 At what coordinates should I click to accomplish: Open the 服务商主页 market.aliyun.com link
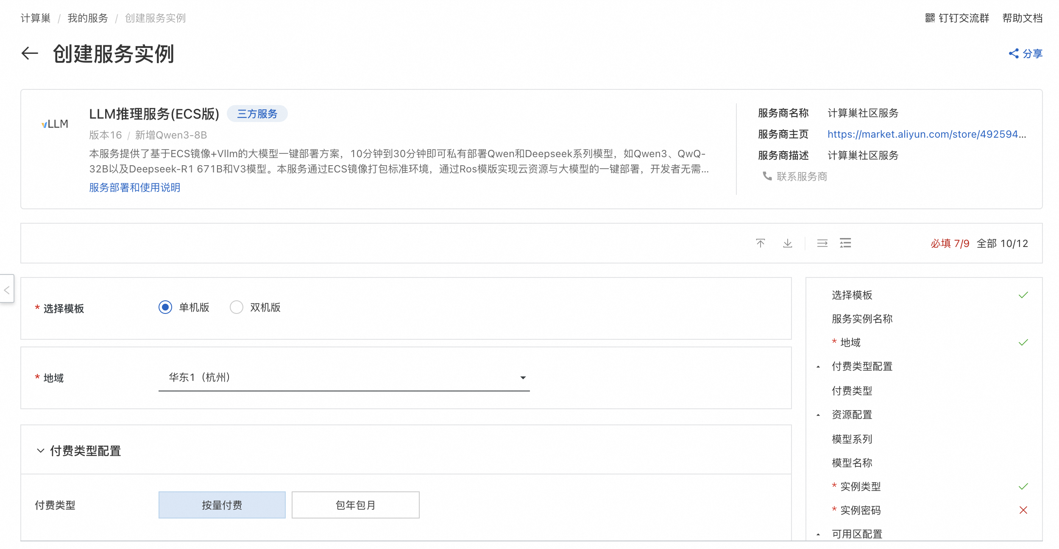click(x=926, y=134)
